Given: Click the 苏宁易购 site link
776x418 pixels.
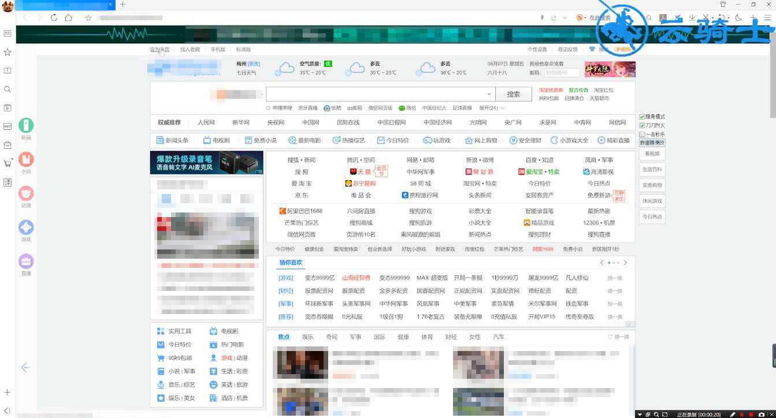Looking at the screenshot, I should click(x=361, y=184).
